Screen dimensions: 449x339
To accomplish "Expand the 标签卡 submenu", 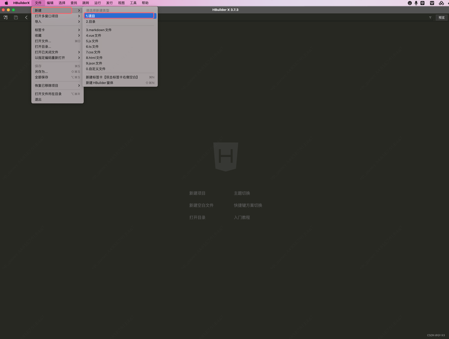I will pos(57,30).
